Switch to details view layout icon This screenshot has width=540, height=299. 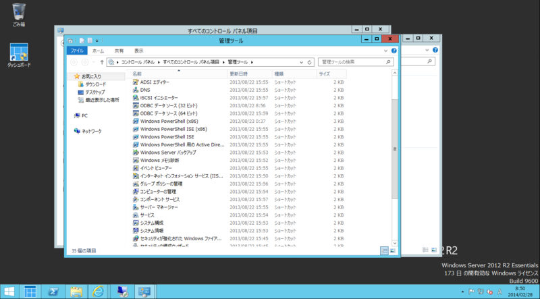384,251
